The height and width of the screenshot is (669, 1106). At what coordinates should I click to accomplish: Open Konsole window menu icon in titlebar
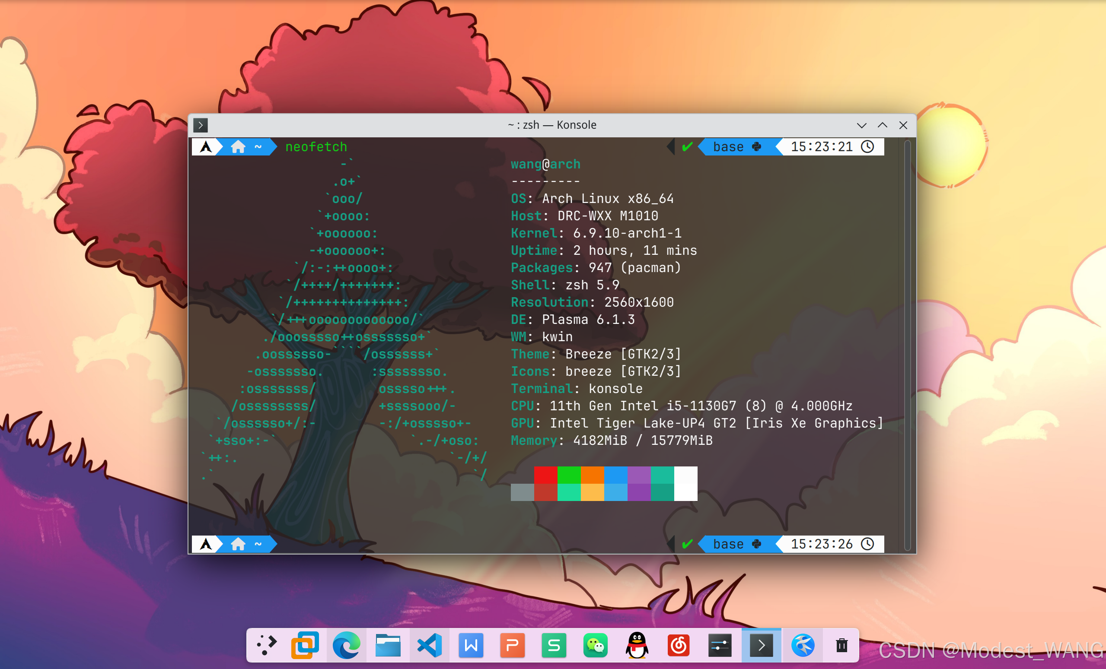(x=201, y=125)
